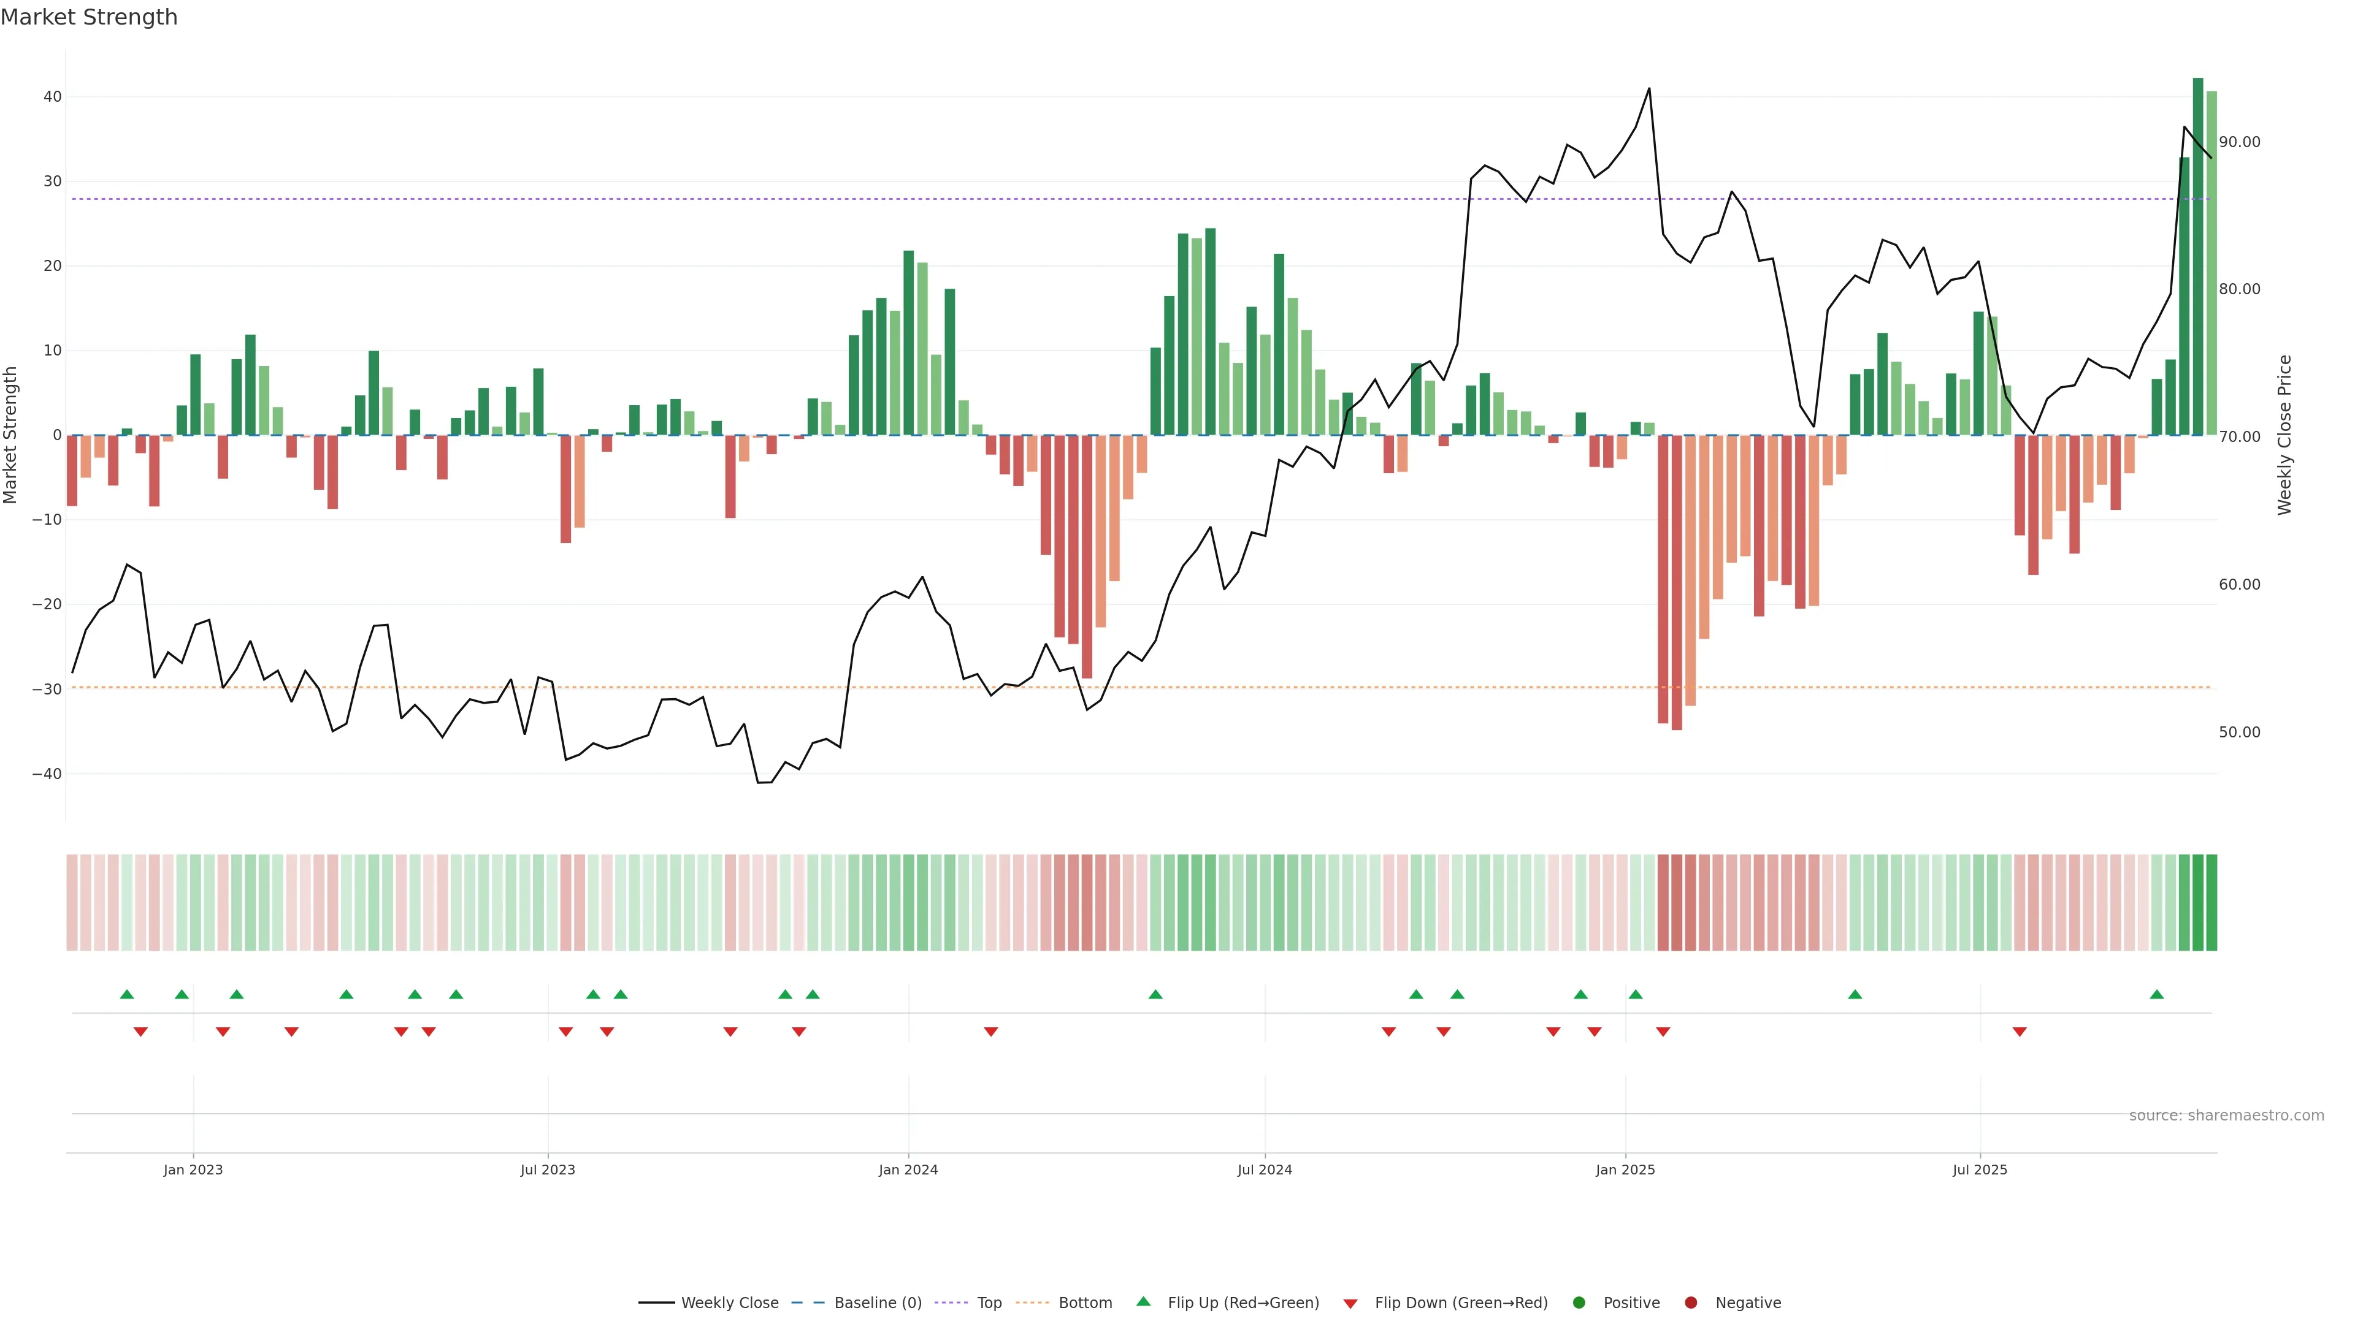Click the last green flip-up marker
Viewport: 2355px width, 1324px height.
pyautogui.click(x=2157, y=994)
